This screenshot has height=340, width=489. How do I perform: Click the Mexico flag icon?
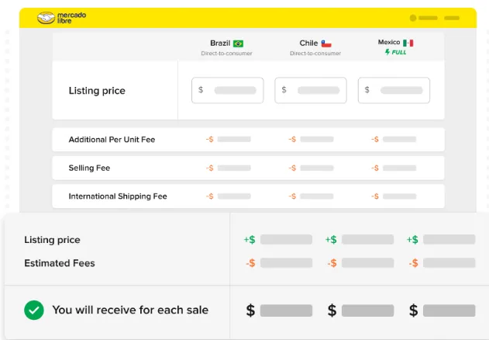tap(408, 43)
